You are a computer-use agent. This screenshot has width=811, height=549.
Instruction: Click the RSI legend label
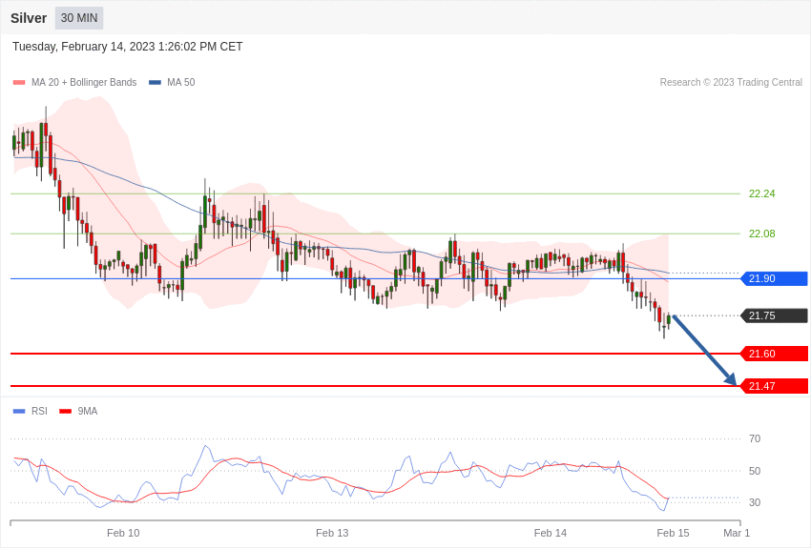[39, 411]
